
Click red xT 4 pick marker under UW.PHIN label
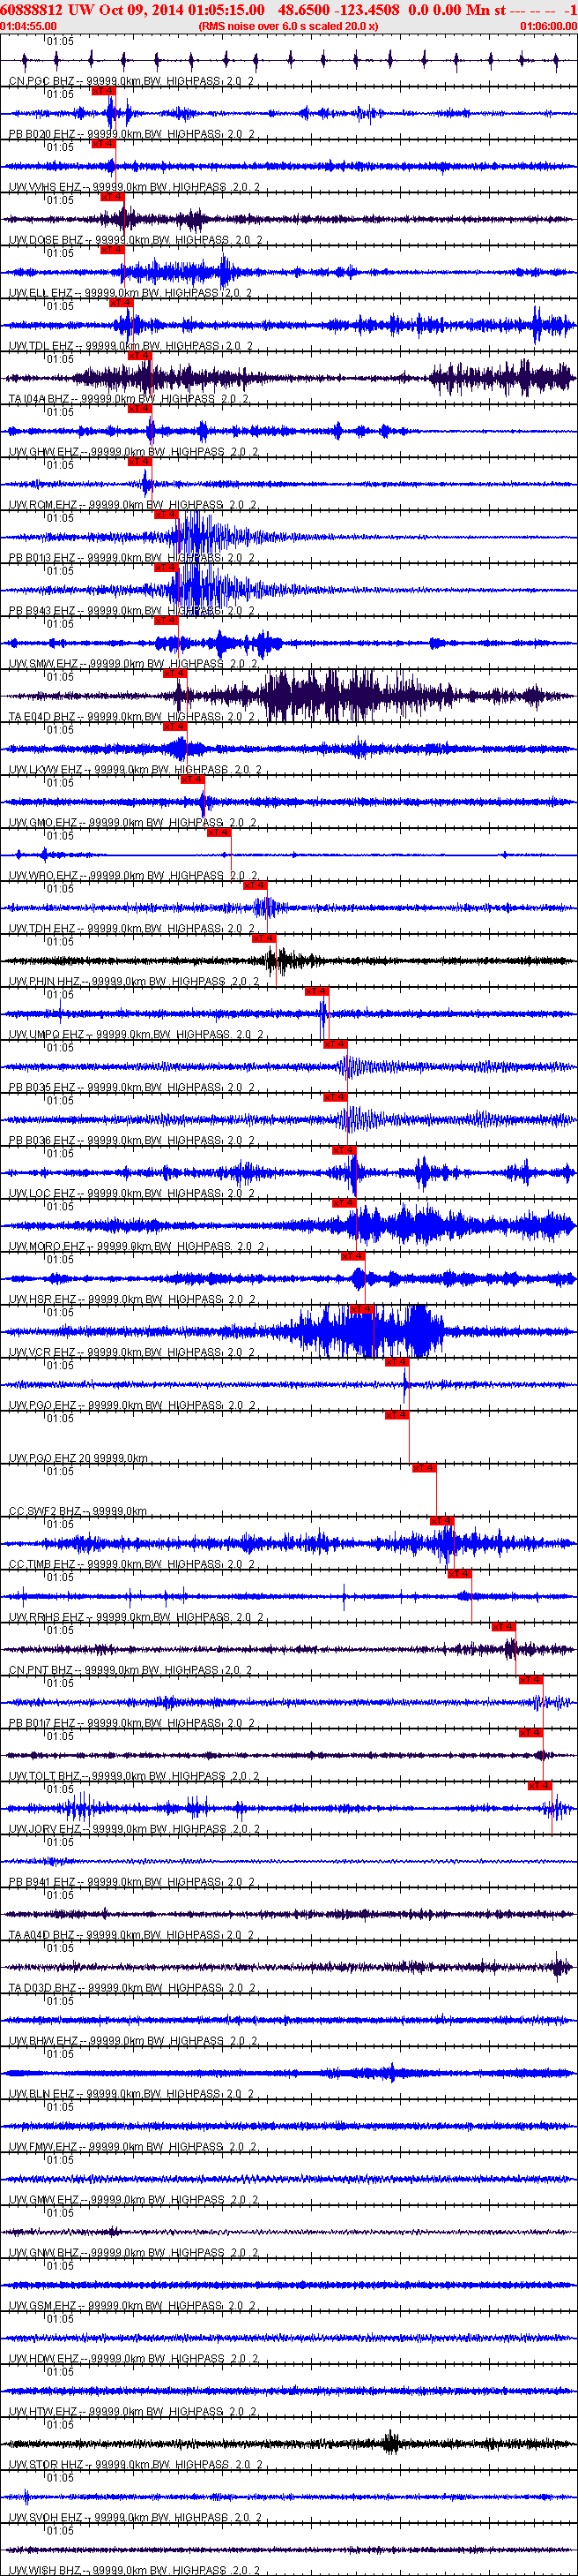click(x=315, y=991)
